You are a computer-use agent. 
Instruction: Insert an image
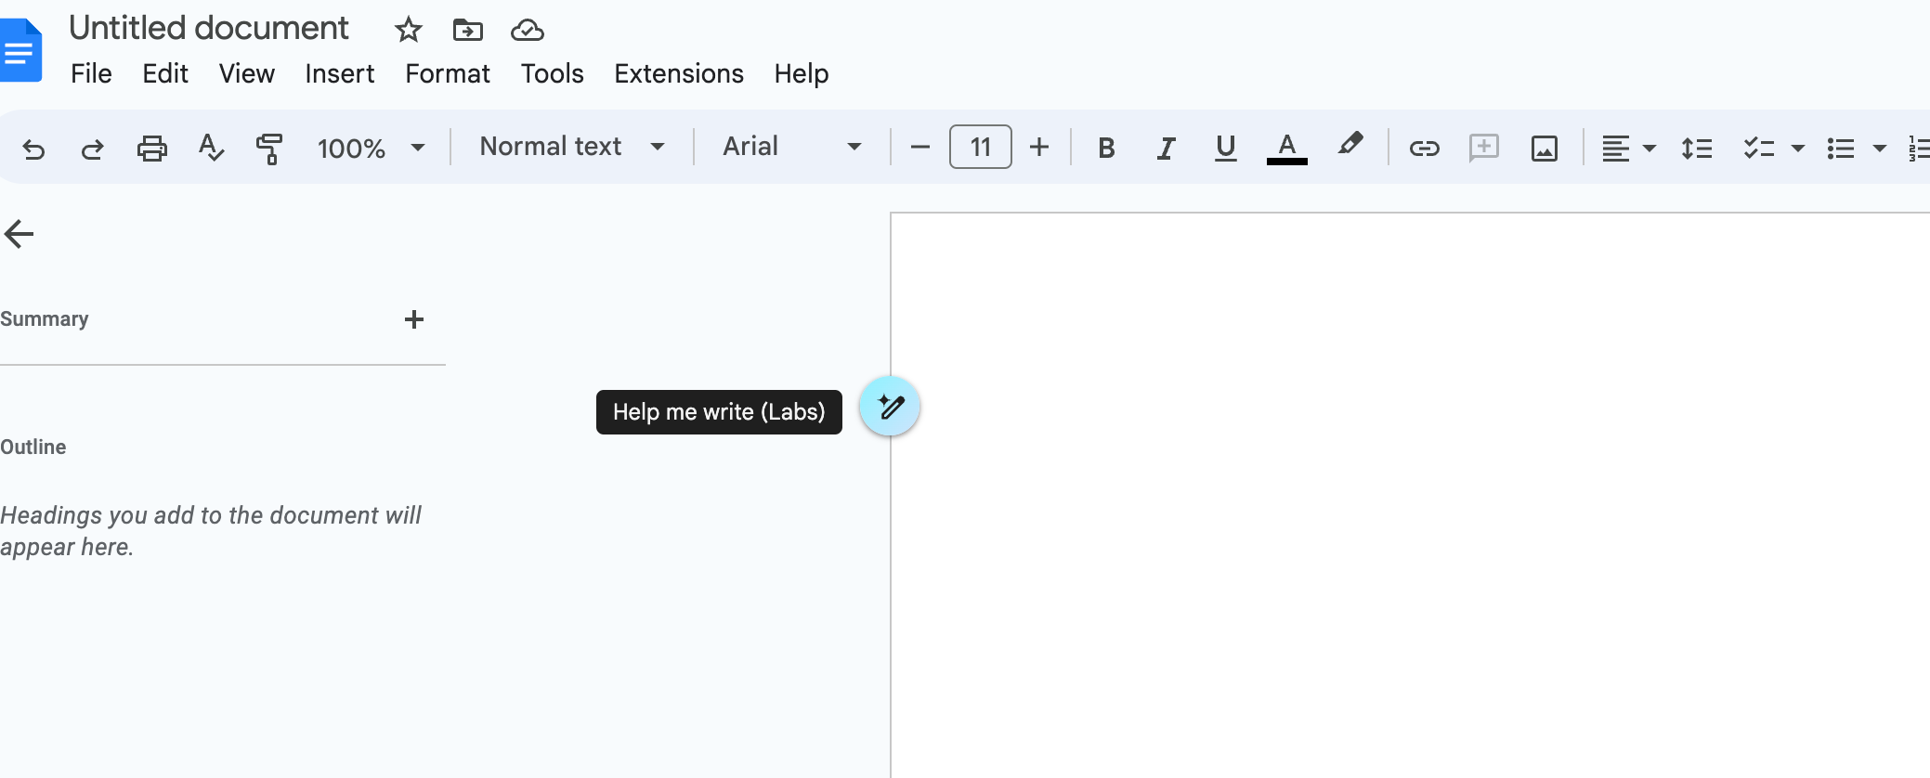point(1544,148)
